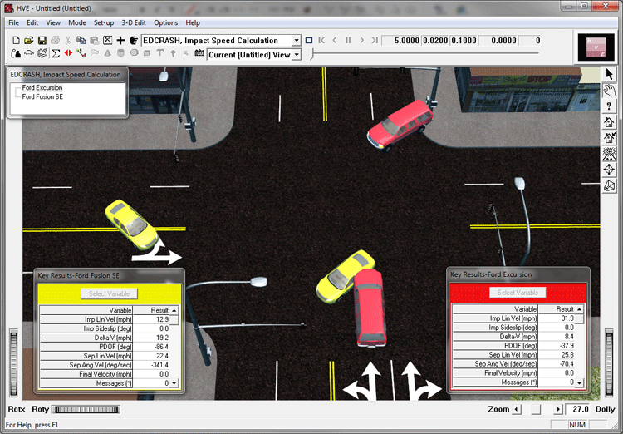Open a file with the folder icon
623x434 pixels.
tap(28, 40)
